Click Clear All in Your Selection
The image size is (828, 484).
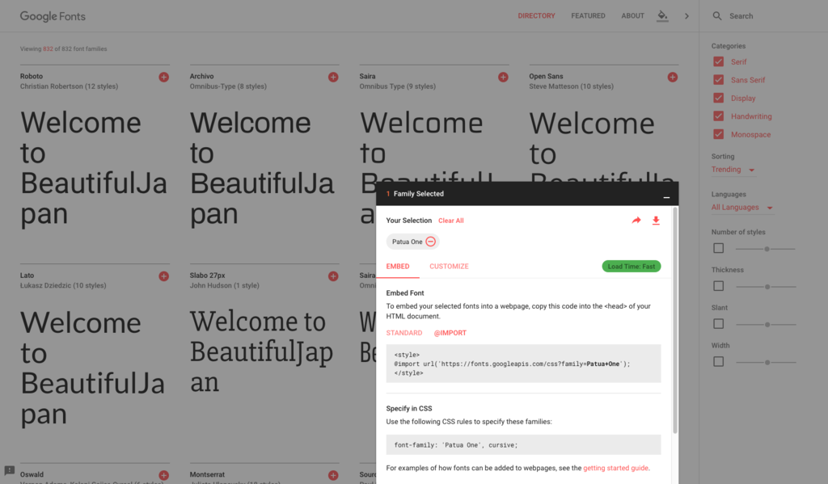[451, 221]
